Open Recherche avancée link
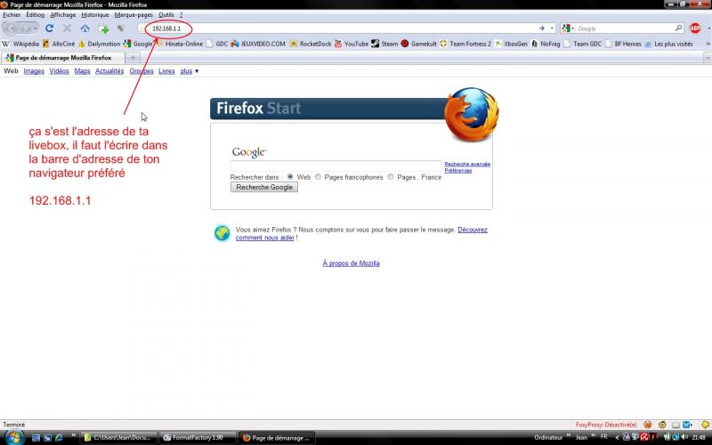This screenshot has width=712, height=445. [x=467, y=164]
